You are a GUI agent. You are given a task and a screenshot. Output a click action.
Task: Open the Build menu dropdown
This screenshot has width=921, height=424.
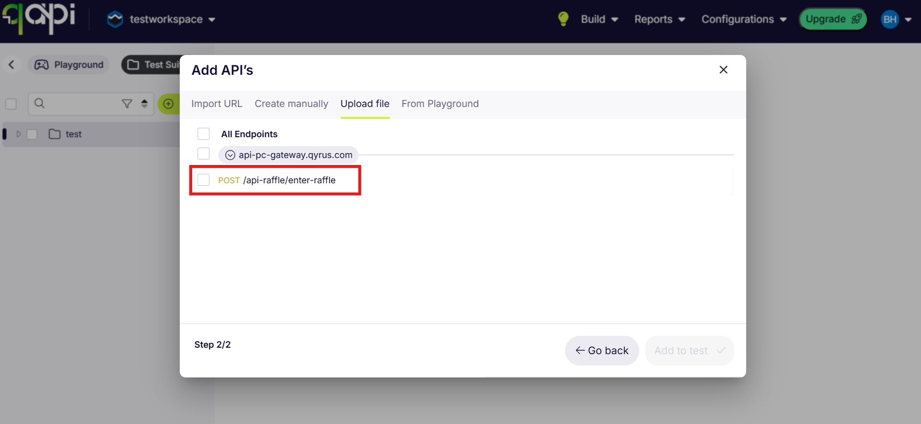click(599, 19)
